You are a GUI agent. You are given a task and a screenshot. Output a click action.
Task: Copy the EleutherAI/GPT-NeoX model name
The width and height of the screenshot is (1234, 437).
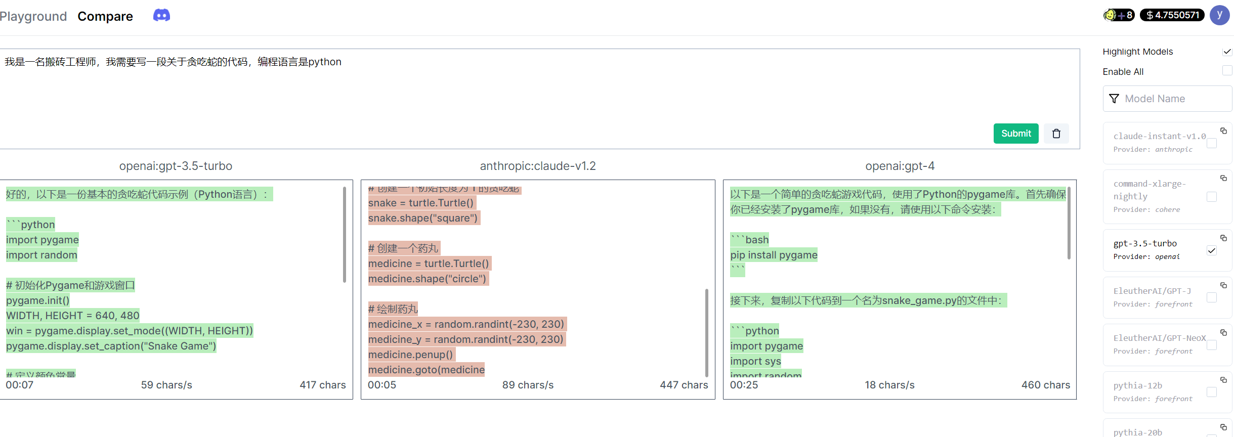click(x=1223, y=333)
